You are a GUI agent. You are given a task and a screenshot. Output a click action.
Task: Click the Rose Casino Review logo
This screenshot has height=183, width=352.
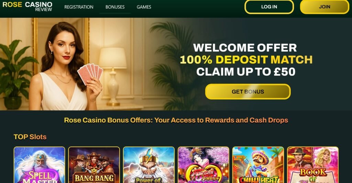pos(27,7)
